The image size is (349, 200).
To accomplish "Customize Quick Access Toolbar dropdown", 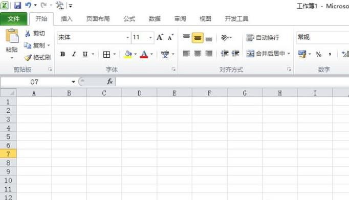I will point(70,6).
